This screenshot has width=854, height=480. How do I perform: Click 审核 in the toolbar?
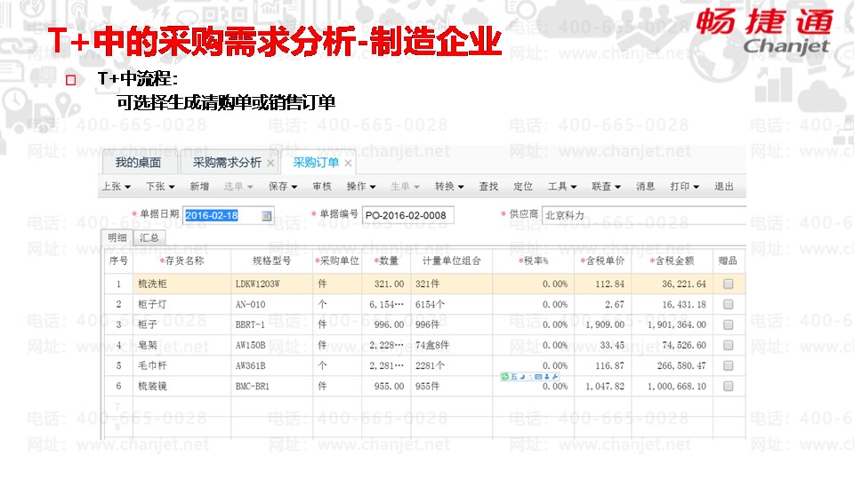(322, 187)
